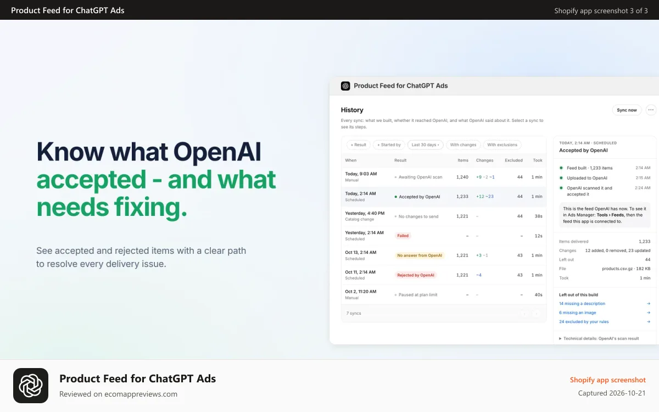Image resolution: width=659 pixels, height=412 pixels.
Task: Click Reviewed on ecomappreviews.com text
Action: pos(118,394)
